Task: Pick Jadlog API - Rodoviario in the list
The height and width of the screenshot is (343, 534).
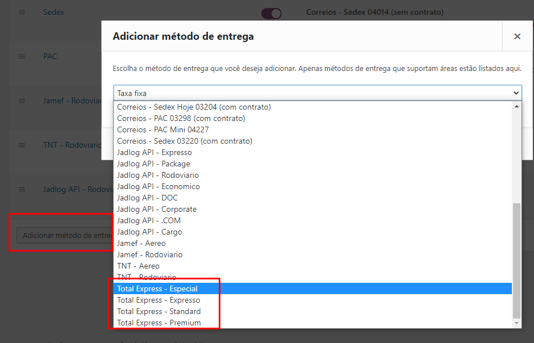Action: [x=312, y=175]
